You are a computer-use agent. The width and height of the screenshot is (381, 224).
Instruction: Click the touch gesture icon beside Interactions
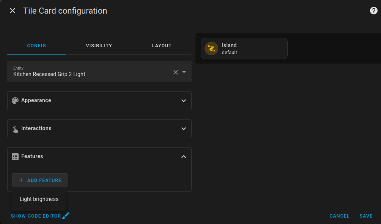(15, 128)
